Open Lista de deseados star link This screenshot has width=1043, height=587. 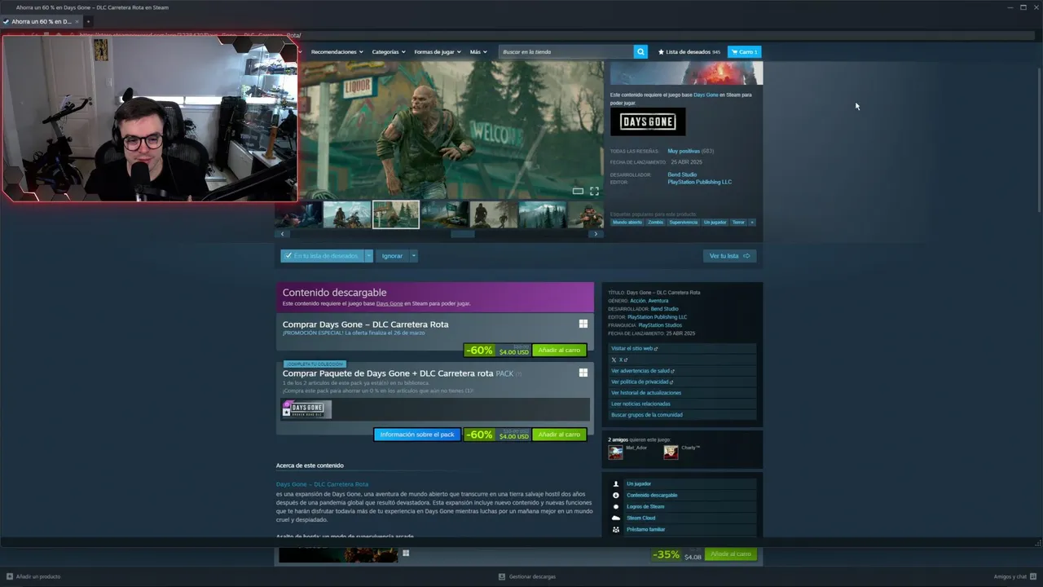(689, 51)
